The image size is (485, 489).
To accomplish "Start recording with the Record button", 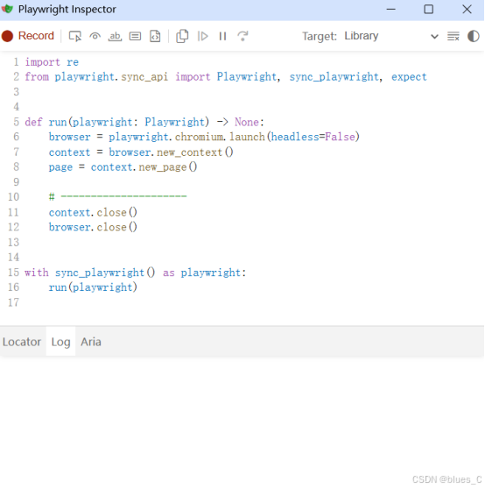I will tap(28, 36).
